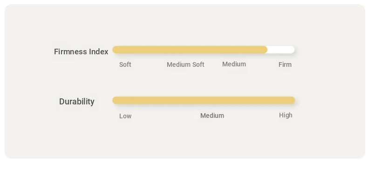Click empty card area beneath the Durability scale
Image resolution: width=368 pixels, height=174 pixels.
click(x=185, y=140)
